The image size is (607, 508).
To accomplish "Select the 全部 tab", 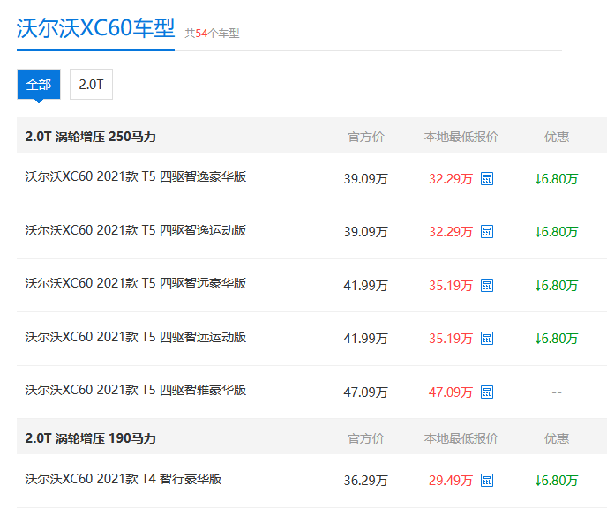I will point(39,85).
